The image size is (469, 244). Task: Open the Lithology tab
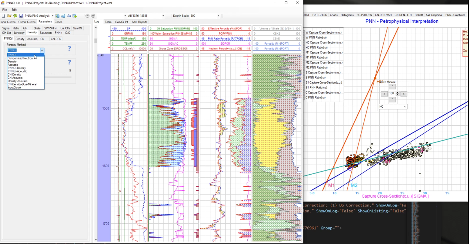19,33
